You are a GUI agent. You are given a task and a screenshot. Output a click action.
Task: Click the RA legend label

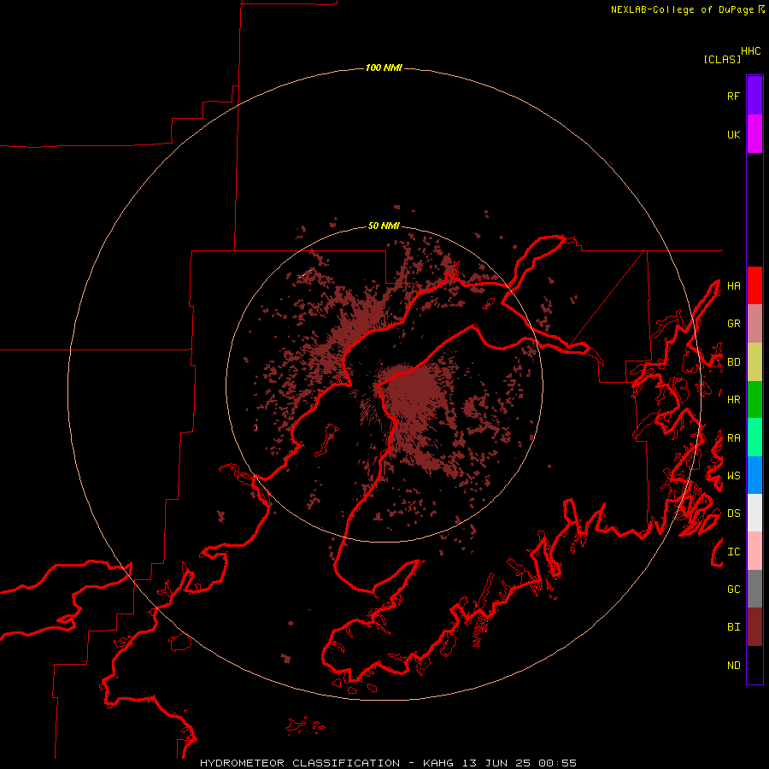click(733, 438)
